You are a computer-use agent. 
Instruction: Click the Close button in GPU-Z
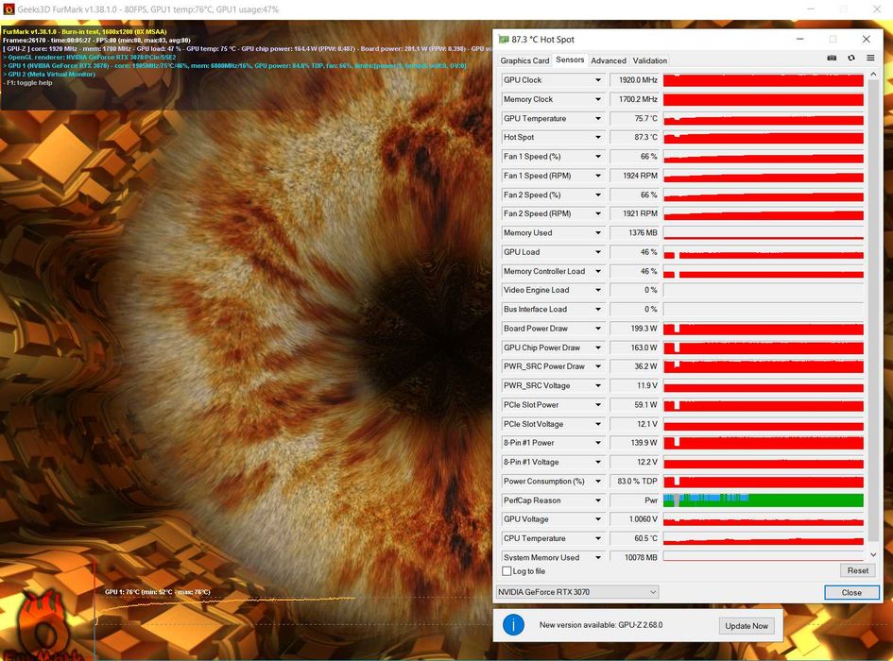point(851,593)
